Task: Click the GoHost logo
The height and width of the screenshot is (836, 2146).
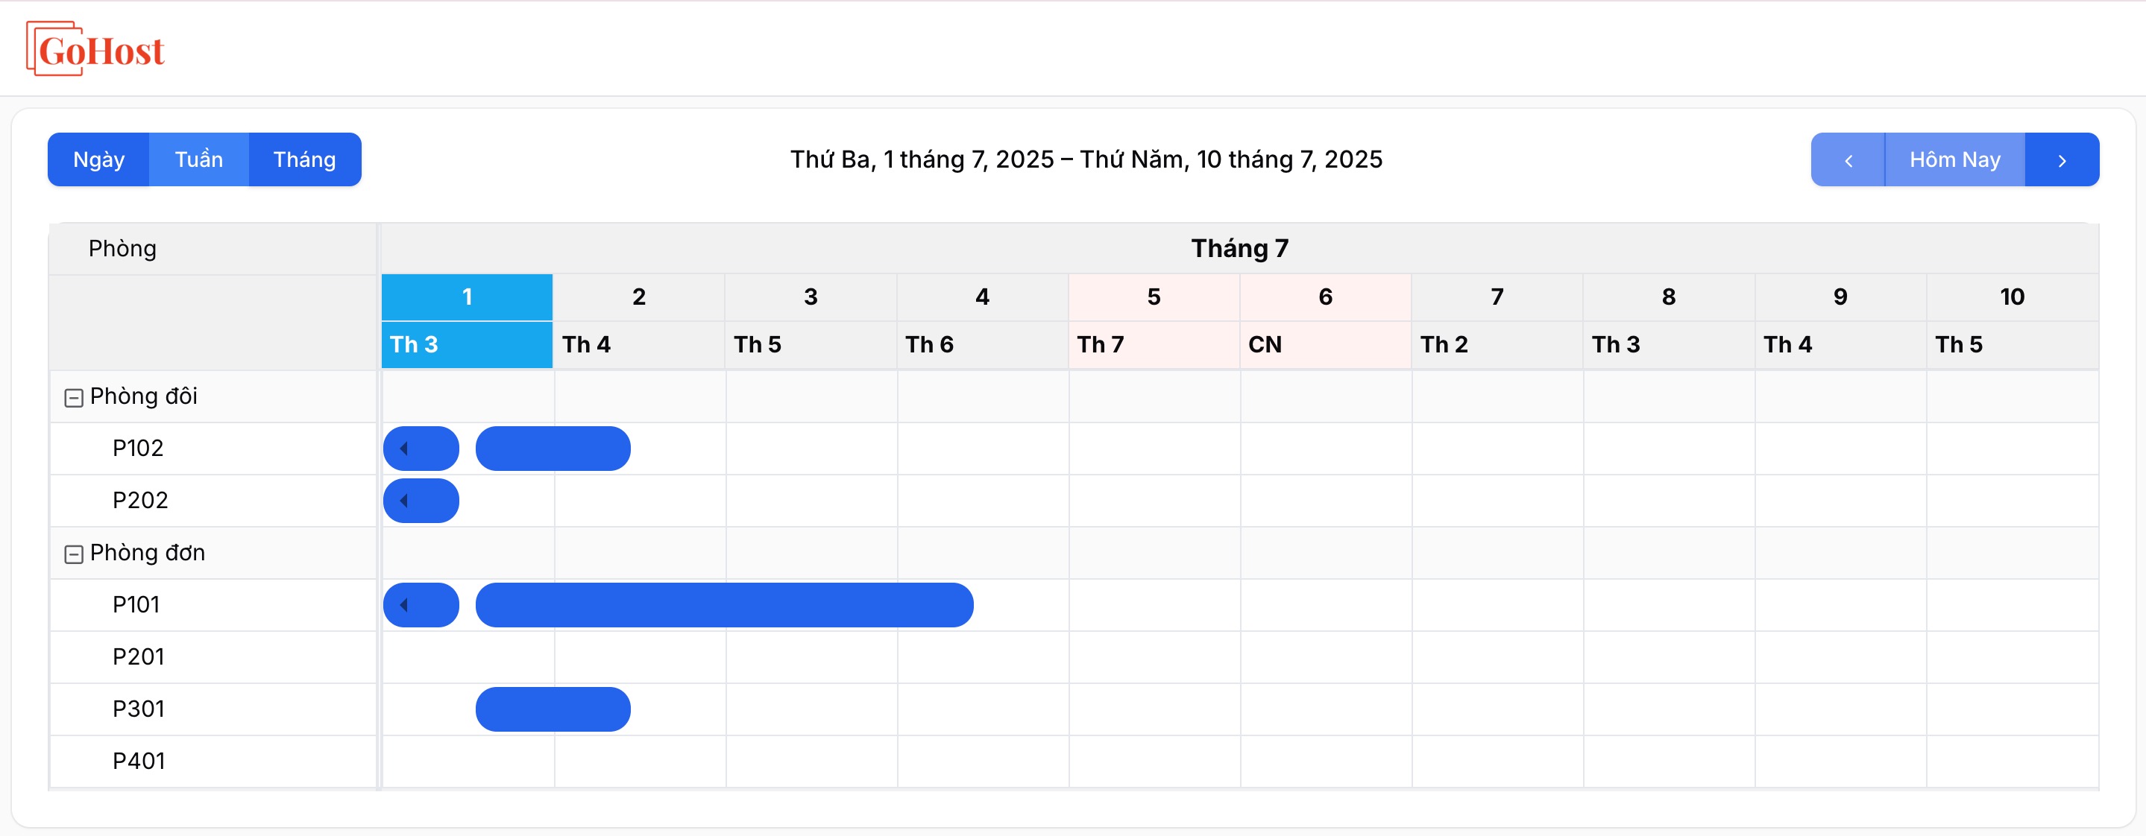Action: [95, 49]
